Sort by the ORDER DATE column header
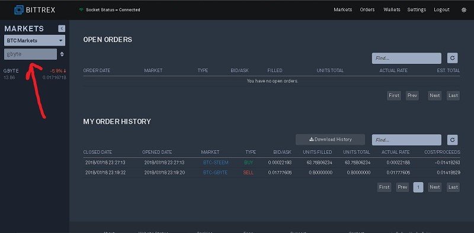This screenshot has height=233, width=474. click(97, 70)
